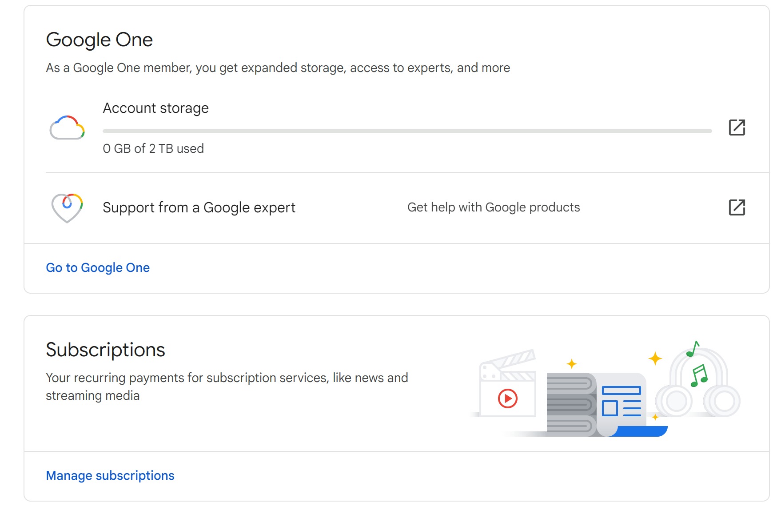Click "Get help with Google products" text
This screenshot has height=510, width=781.
494,207
